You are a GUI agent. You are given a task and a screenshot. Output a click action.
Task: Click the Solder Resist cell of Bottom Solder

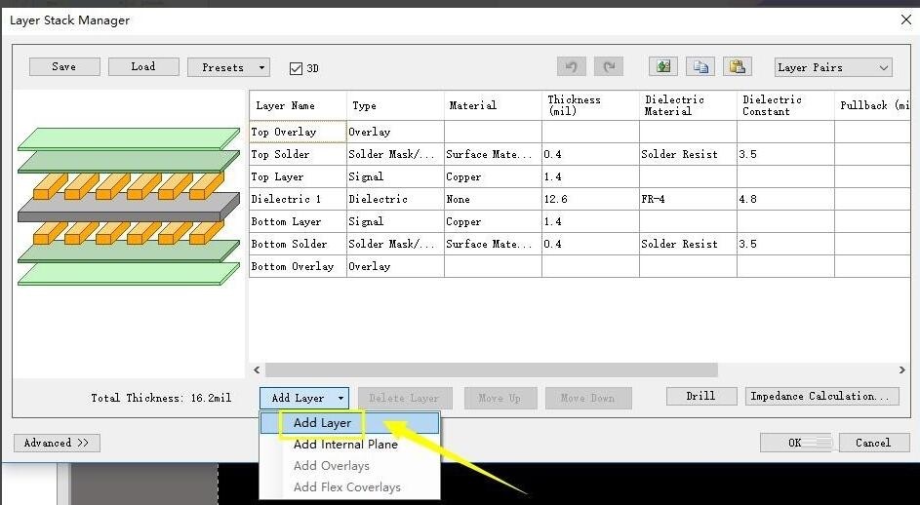688,244
